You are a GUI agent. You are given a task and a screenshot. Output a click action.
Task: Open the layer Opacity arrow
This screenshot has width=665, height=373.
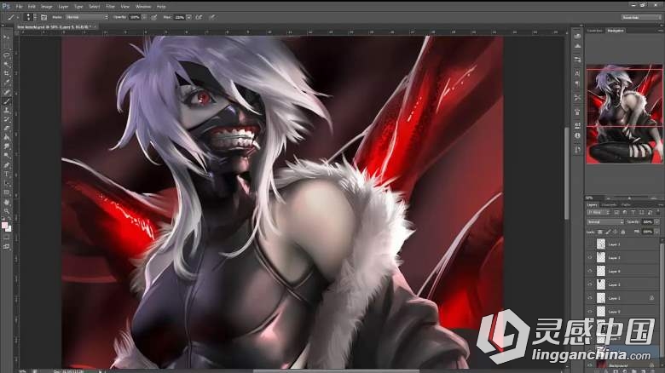657,221
